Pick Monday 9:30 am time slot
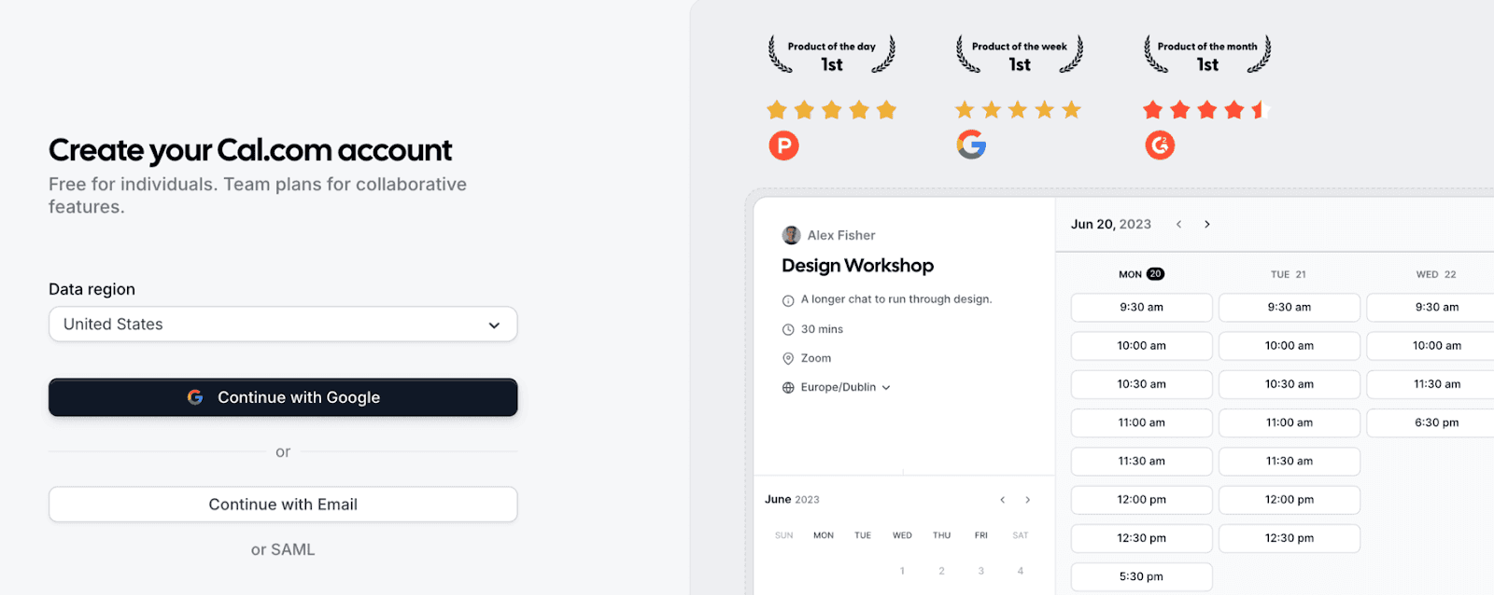 [x=1142, y=307]
